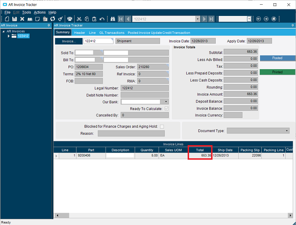Go to first record navigation icon
The image size is (296, 225).
(121, 19)
